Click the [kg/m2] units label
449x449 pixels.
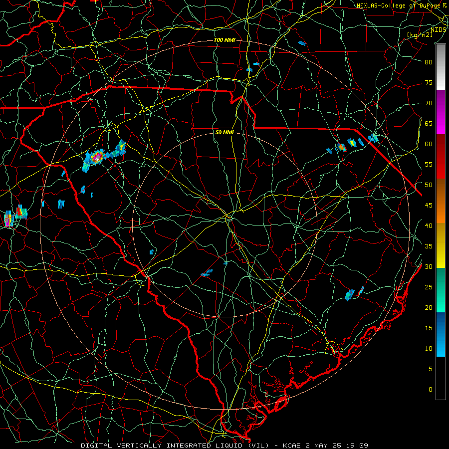pyautogui.click(x=420, y=34)
